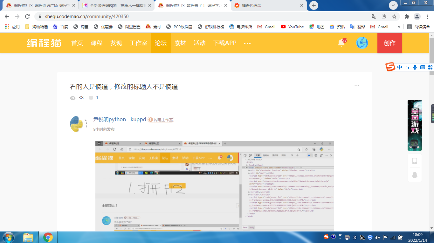Image resolution: width=434 pixels, height=243 pixels.
Task: Open the network signal icon in the tray
Action: tap(393, 237)
